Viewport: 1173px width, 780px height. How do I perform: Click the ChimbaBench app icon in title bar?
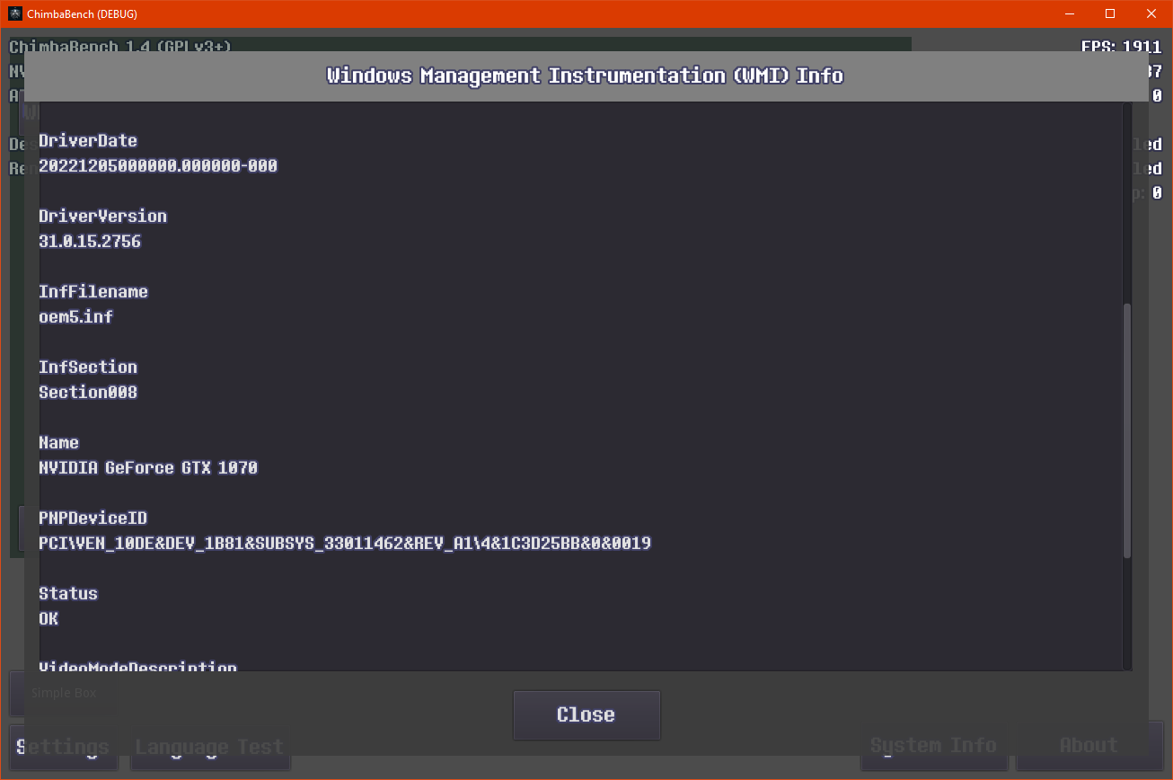pos(15,13)
